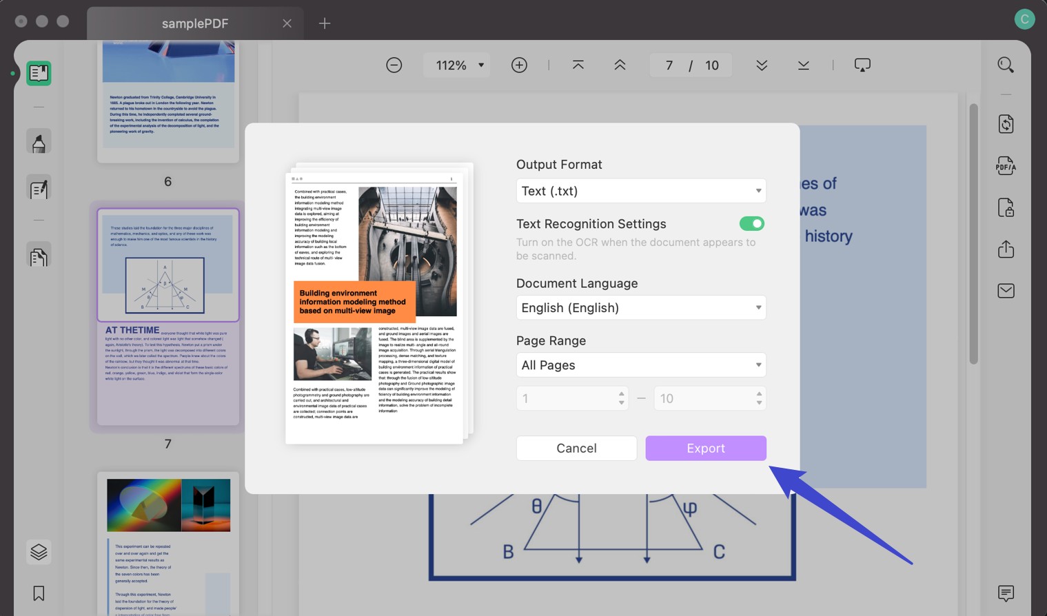Disable Text Recognition Settings
Screen dimensions: 1047x616
tap(751, 223)
